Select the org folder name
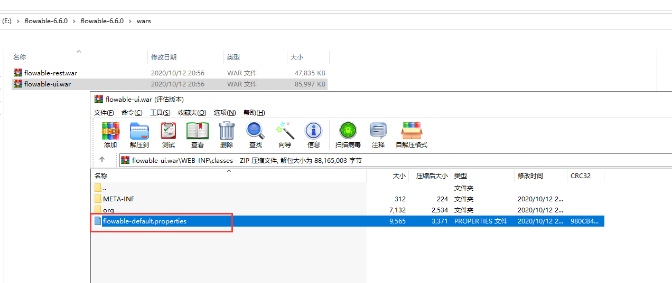The image size is (672, 283). coord(108,210)
